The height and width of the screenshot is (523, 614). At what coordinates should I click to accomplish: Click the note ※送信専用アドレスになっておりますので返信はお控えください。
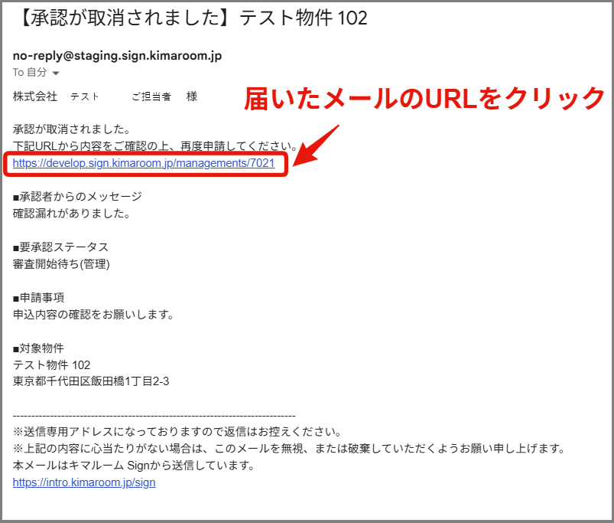tap(177, 432)
